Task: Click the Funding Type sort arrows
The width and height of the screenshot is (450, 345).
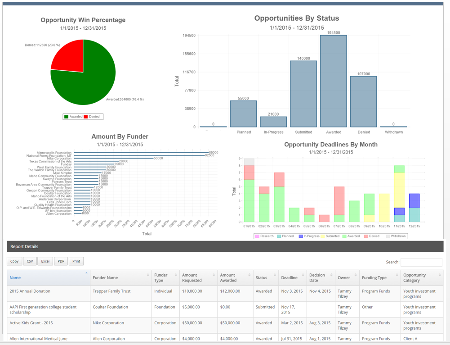Action: (397, 275)
